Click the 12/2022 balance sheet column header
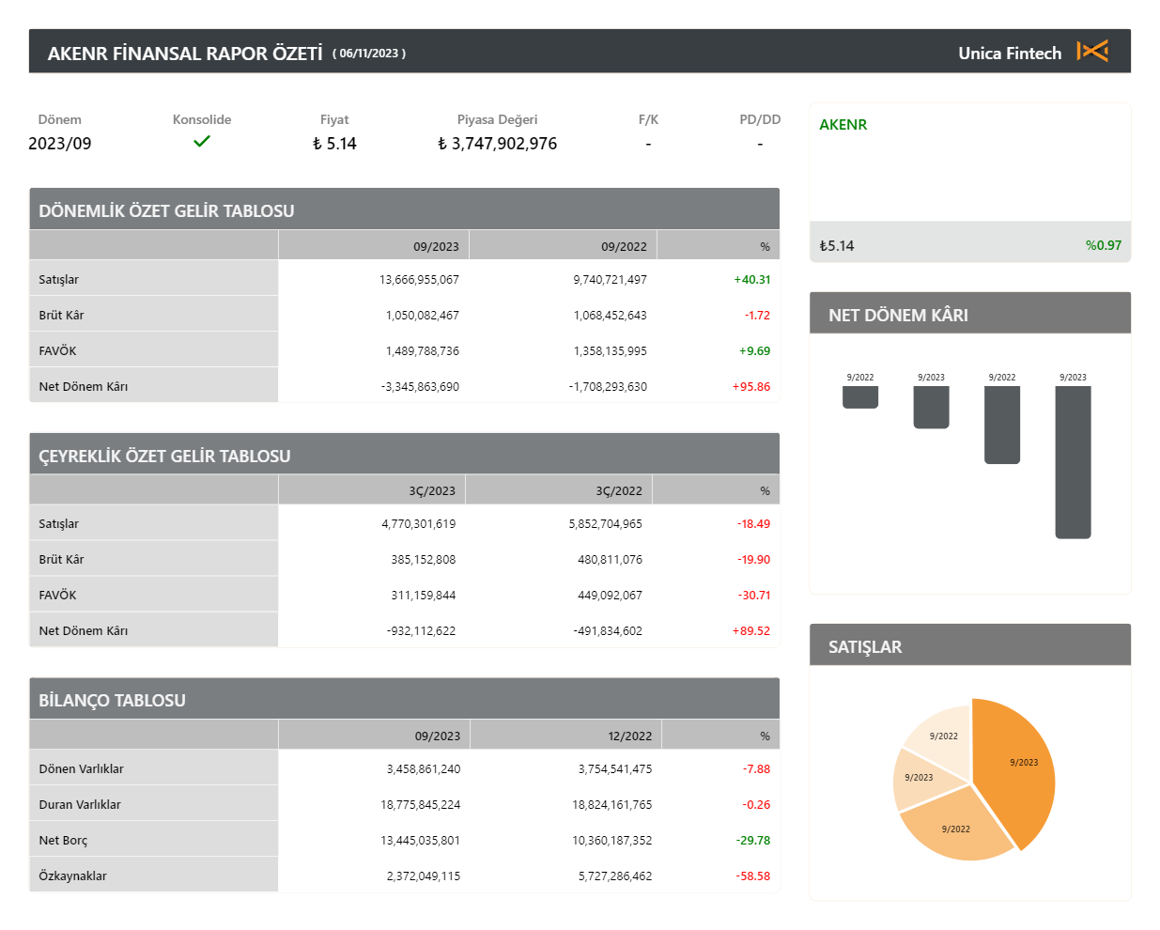The height and width of the screenshot is (930, 1160). click(x=629, y=736)
